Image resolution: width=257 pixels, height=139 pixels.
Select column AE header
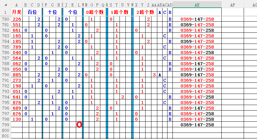pyautogui.click(x=197, y=5)
